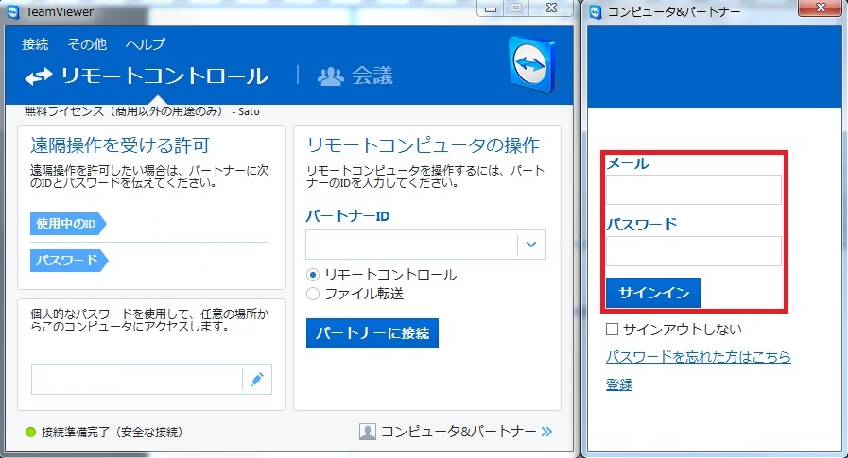
Task: Click the blue パスワード label tag
Action: (x=69, y=261)
